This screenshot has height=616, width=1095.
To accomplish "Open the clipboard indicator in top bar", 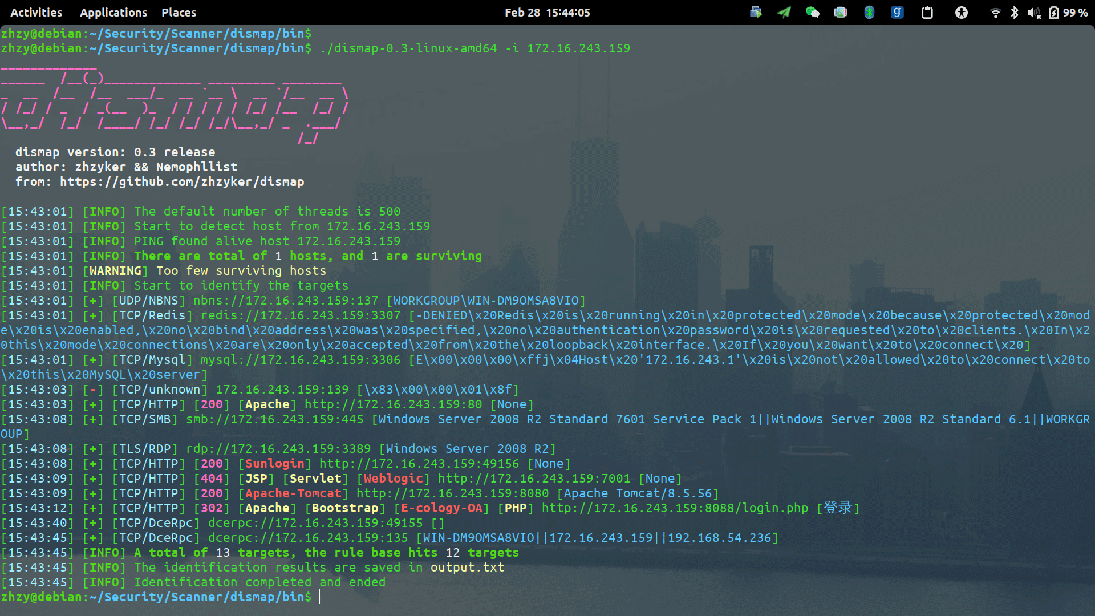I will [927, 12].
